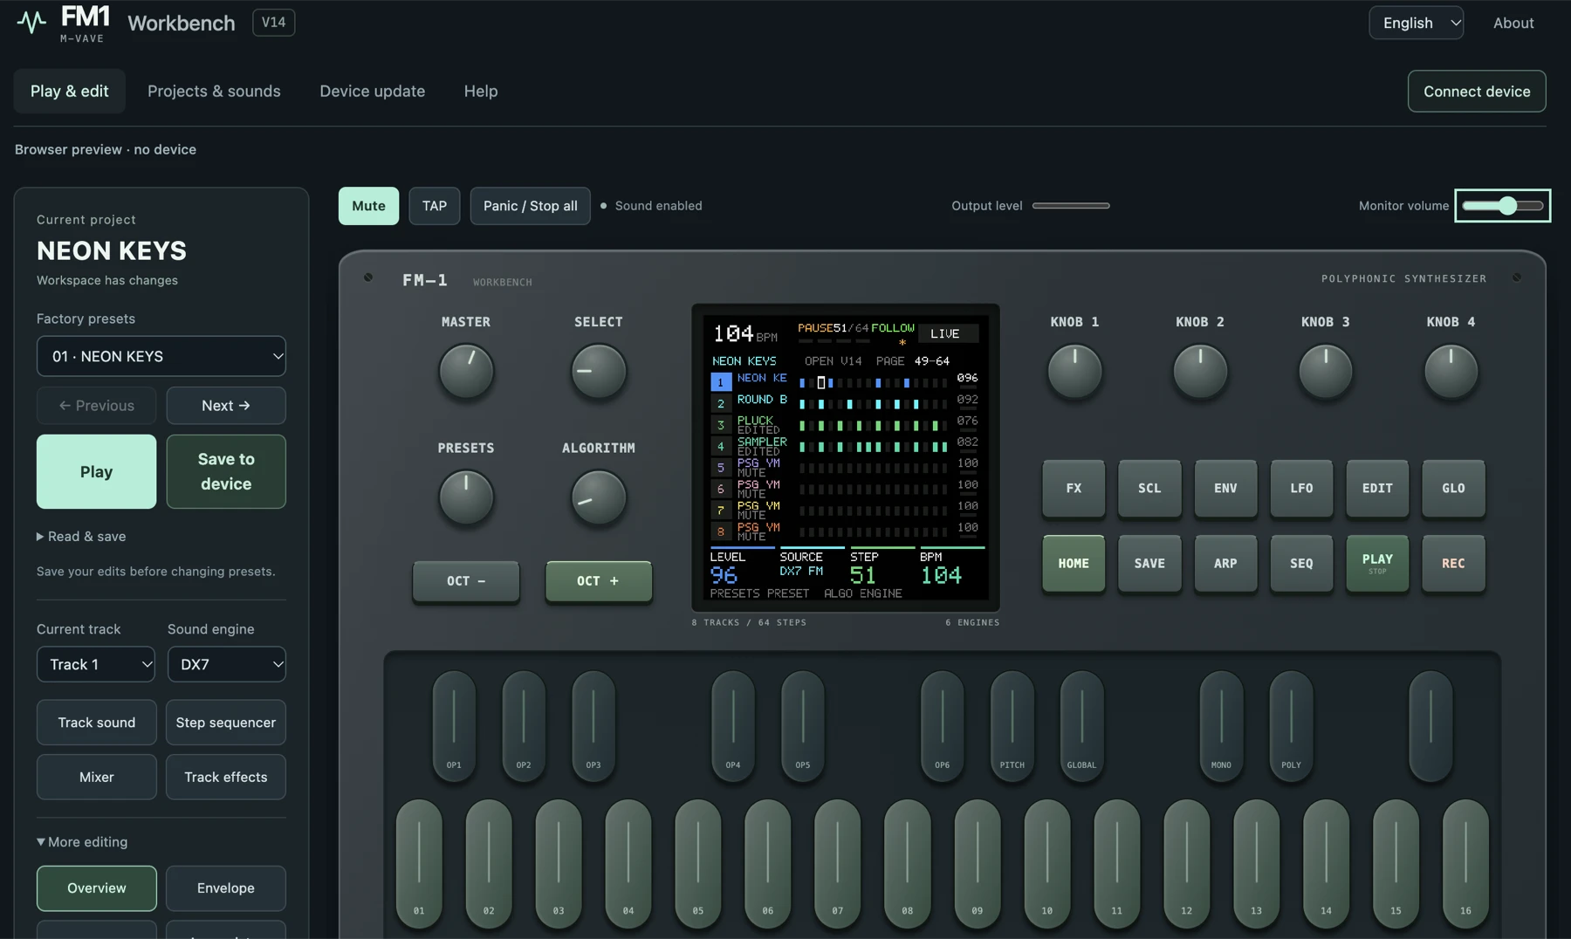Click KNOB 3 on the synth panel

1326,371
